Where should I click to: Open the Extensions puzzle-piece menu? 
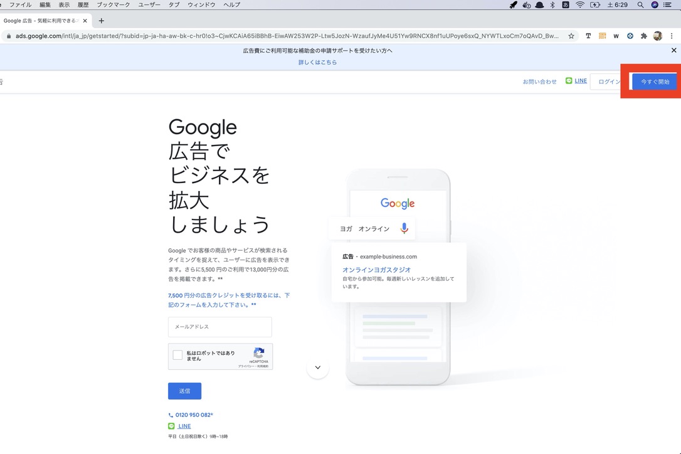(643, 36)
